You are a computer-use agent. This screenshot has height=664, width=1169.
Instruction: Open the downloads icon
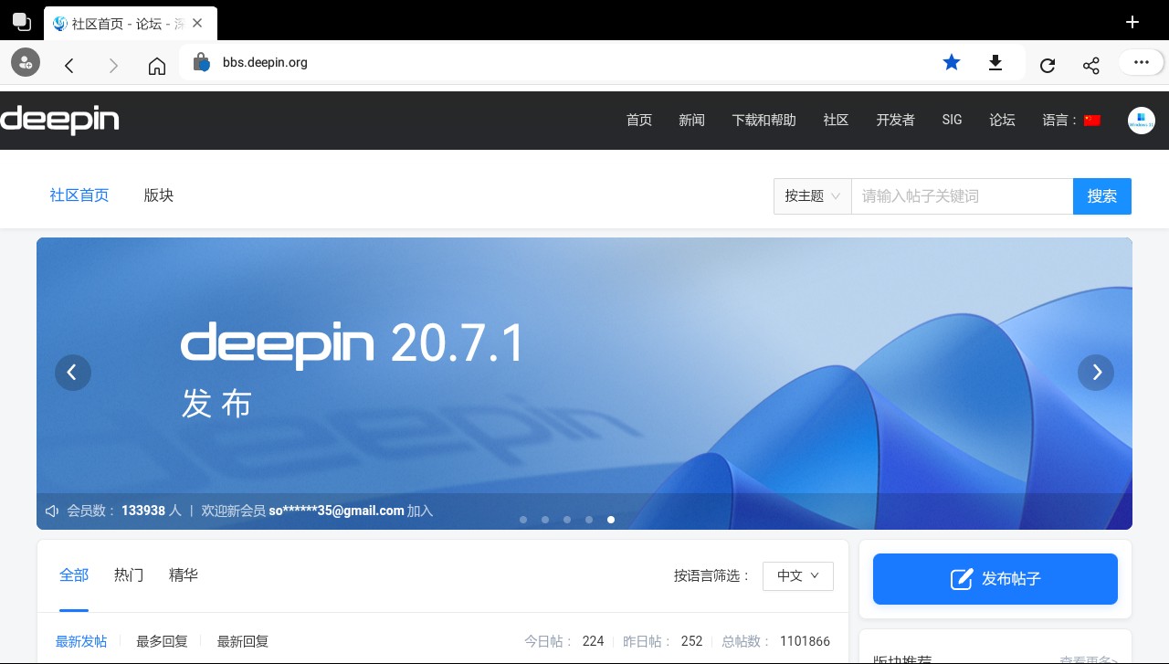point(995,62)
